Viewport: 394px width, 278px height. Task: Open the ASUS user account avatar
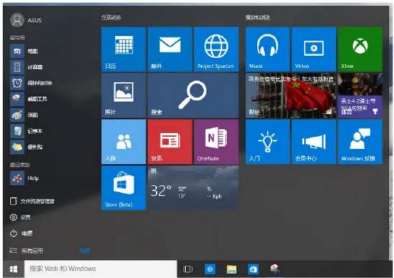point(17,20)
